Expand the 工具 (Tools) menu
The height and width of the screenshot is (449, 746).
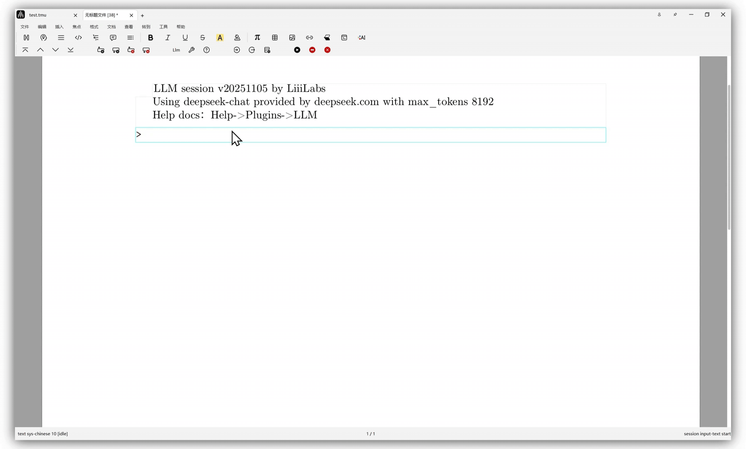point(163,27)
